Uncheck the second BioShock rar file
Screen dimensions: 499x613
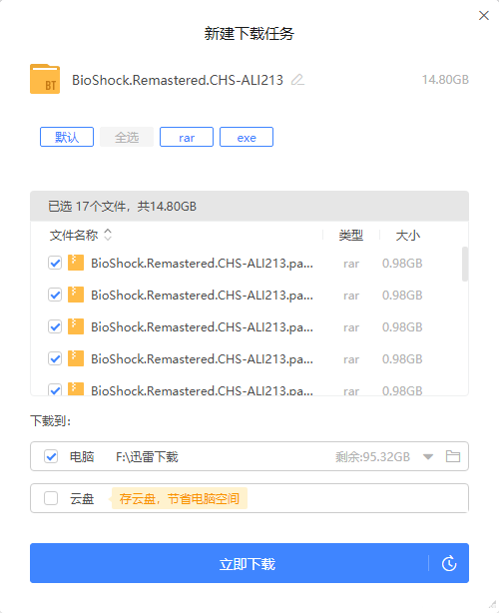(x=55, y=295)
